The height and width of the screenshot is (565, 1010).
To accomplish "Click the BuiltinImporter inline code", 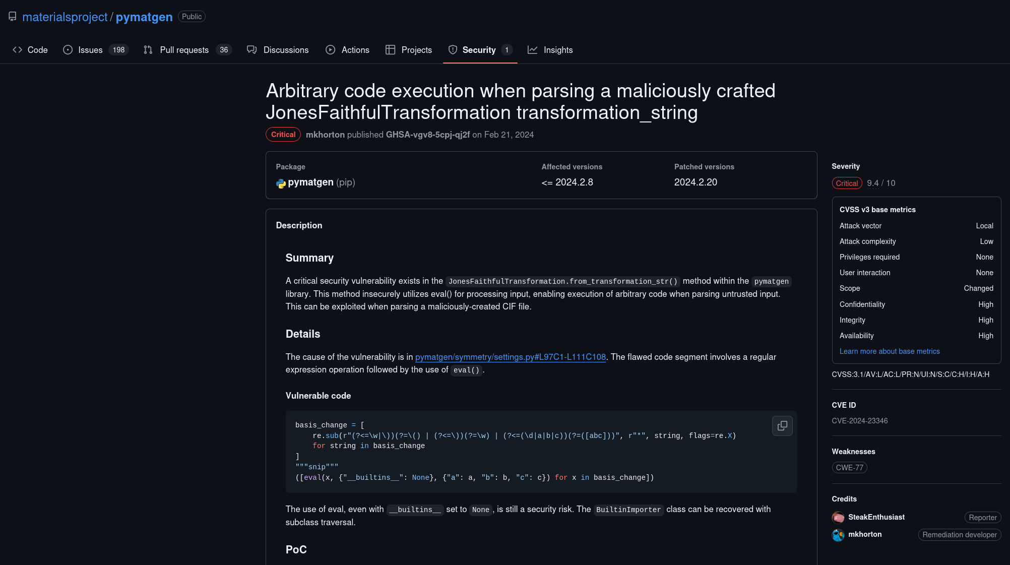I will pyautogui.click(x=628, y=510).
